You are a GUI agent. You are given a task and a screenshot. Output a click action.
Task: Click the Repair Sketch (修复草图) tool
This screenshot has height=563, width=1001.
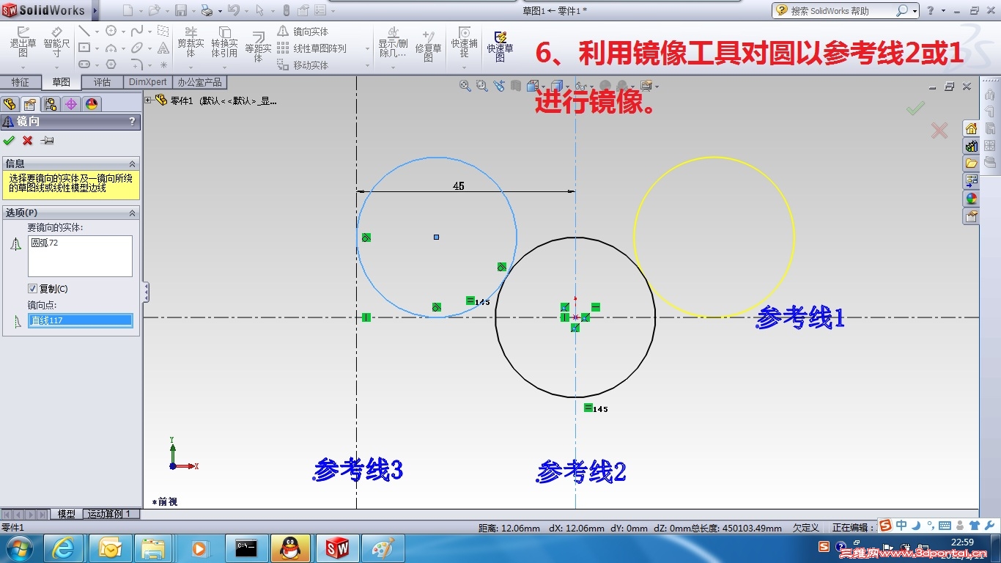[x=429, y=45]
